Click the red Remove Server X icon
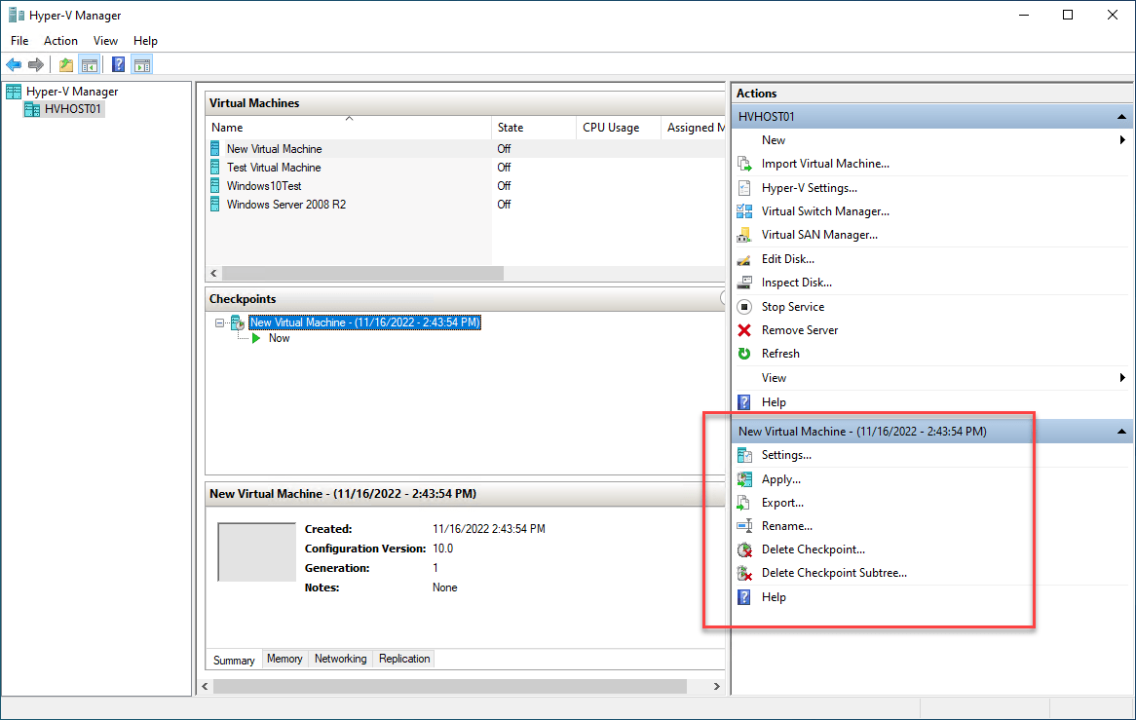1136x720 pixels. [x=744, y=330]
